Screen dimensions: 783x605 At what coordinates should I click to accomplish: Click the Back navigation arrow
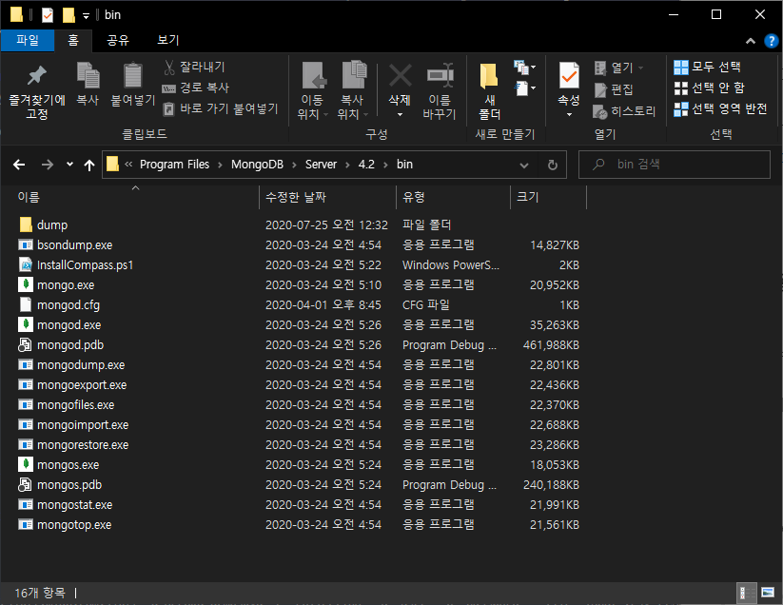click(19, 165)
